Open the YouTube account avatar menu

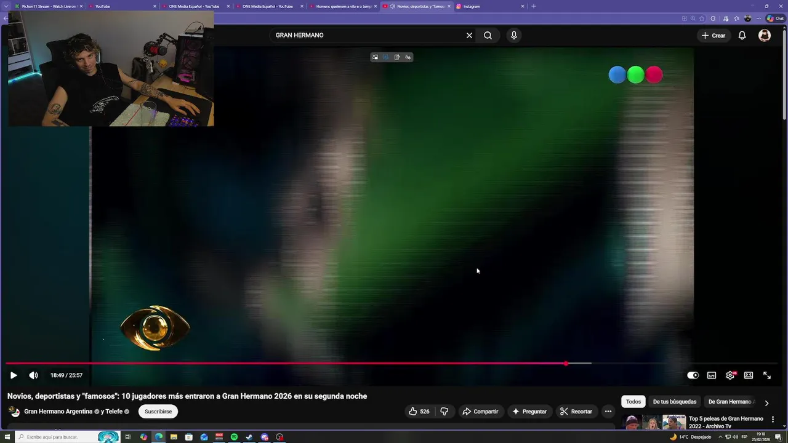[x=765, y=35]
